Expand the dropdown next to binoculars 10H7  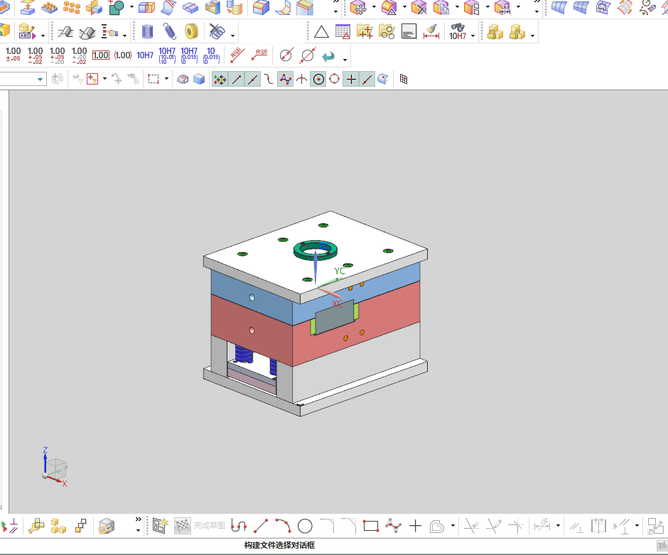(x=473, y=36)
